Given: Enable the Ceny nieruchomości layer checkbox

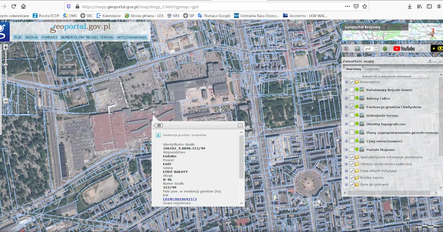Looking at the screenshot, I should click(x=352, y=141).
